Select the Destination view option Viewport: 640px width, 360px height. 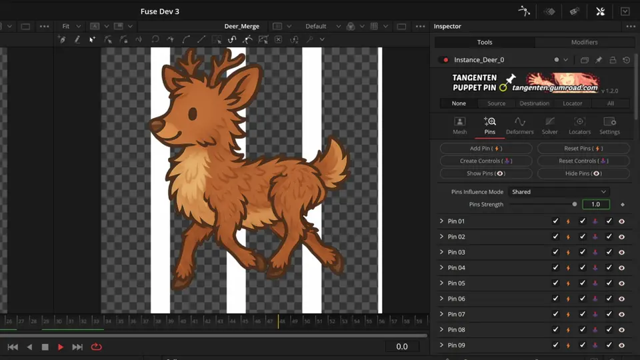tap(534, 103)
